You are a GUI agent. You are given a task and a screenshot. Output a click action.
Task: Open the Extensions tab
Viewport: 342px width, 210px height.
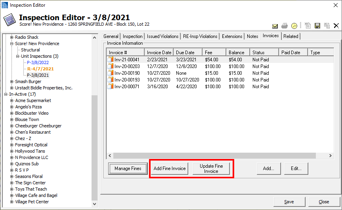[x=232, y=36]
